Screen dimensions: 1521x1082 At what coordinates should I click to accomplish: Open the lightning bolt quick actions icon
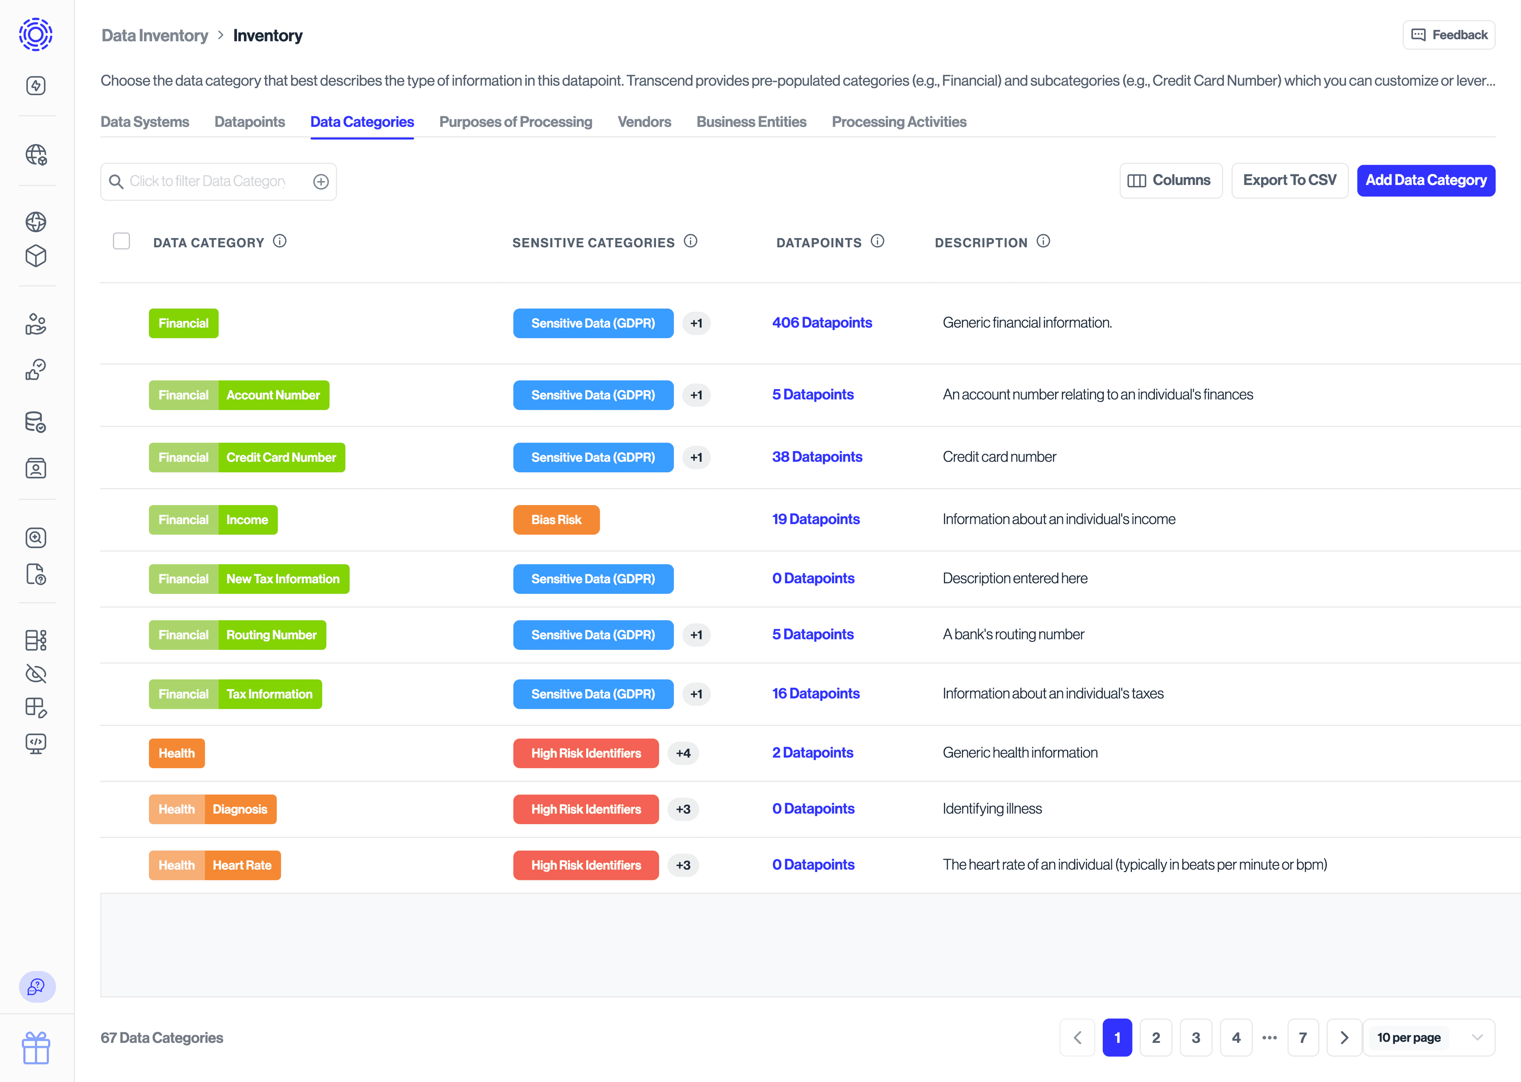[36, 85]
